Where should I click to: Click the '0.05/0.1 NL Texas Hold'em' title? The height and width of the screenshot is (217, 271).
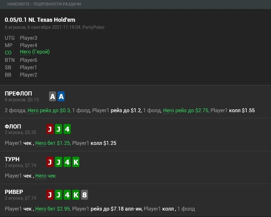[x=40, y=20]
